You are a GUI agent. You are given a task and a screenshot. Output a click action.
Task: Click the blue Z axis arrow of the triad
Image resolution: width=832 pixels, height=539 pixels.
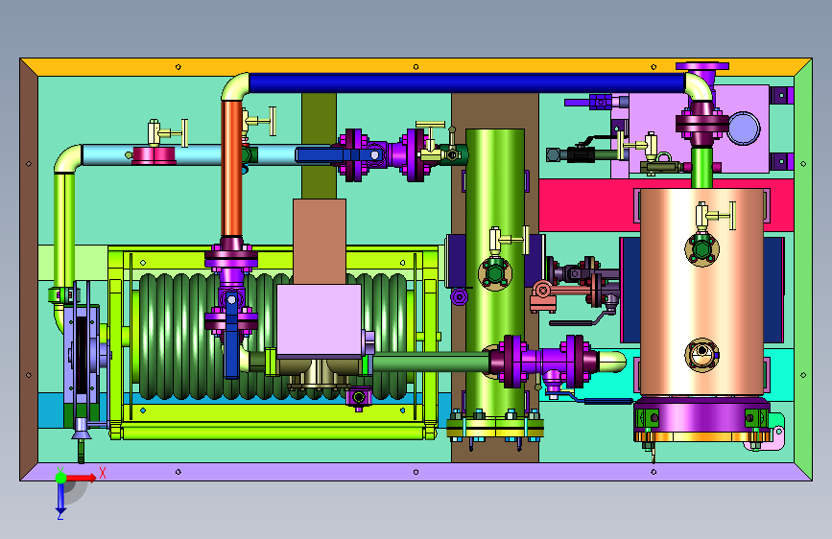pos(60,498)
